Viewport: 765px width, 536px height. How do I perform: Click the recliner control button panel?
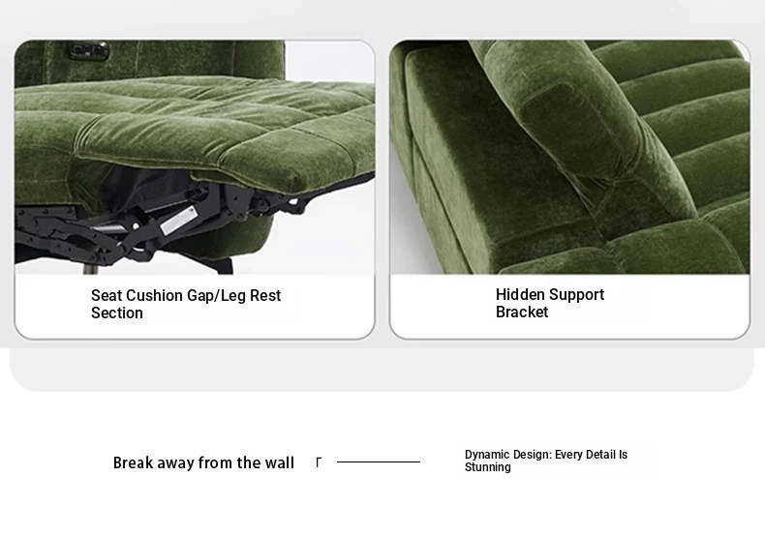88,50
